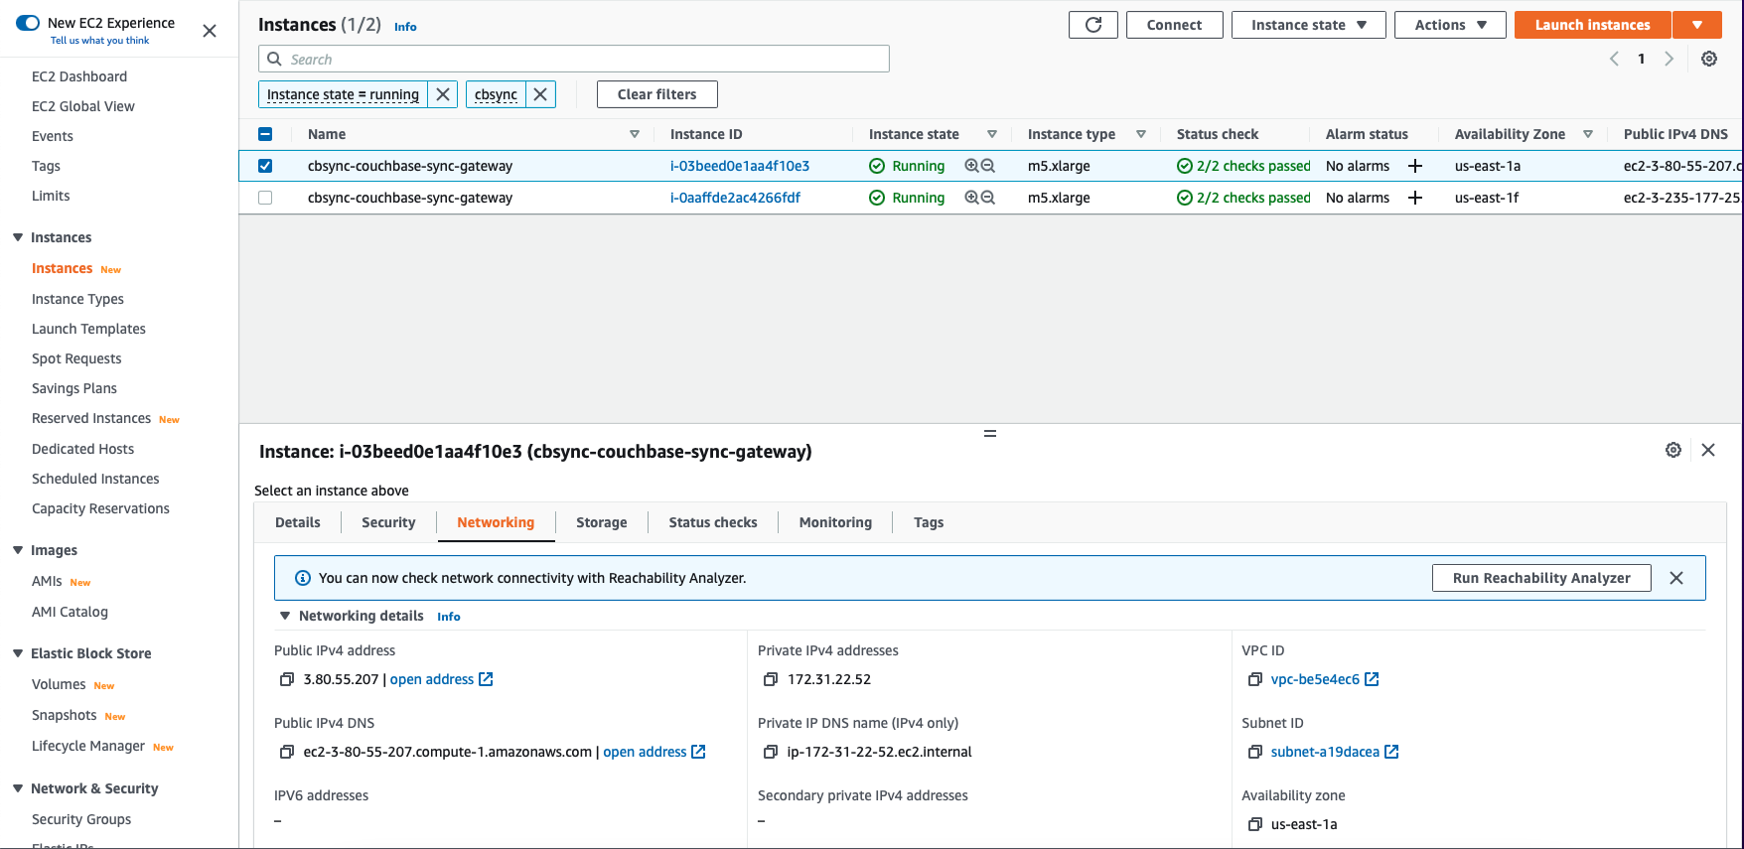
Task: Click Clear filters button
Action: (656, 94)
